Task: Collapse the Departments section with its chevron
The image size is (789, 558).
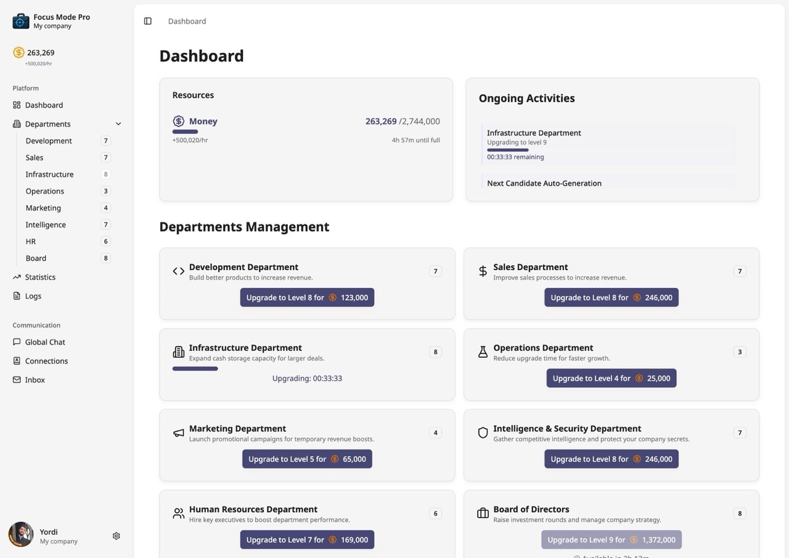Action: [x=118, y=123]
